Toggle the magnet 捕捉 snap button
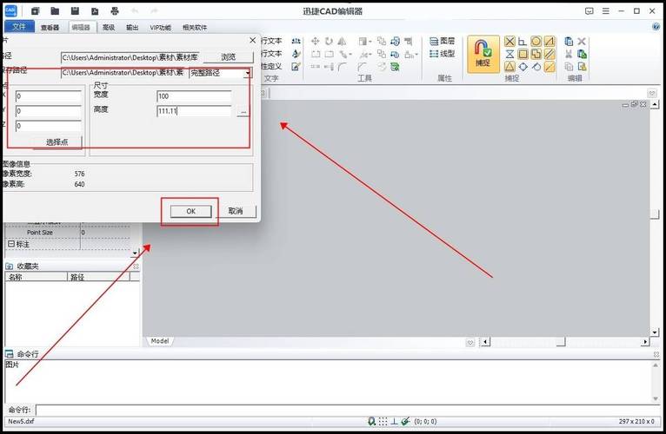This screenshot has width=666, height=434. tap(483, 53)
